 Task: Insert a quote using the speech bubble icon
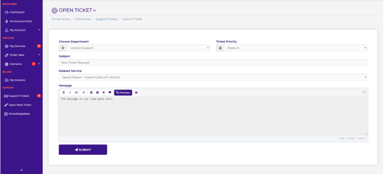coord(110,93)
